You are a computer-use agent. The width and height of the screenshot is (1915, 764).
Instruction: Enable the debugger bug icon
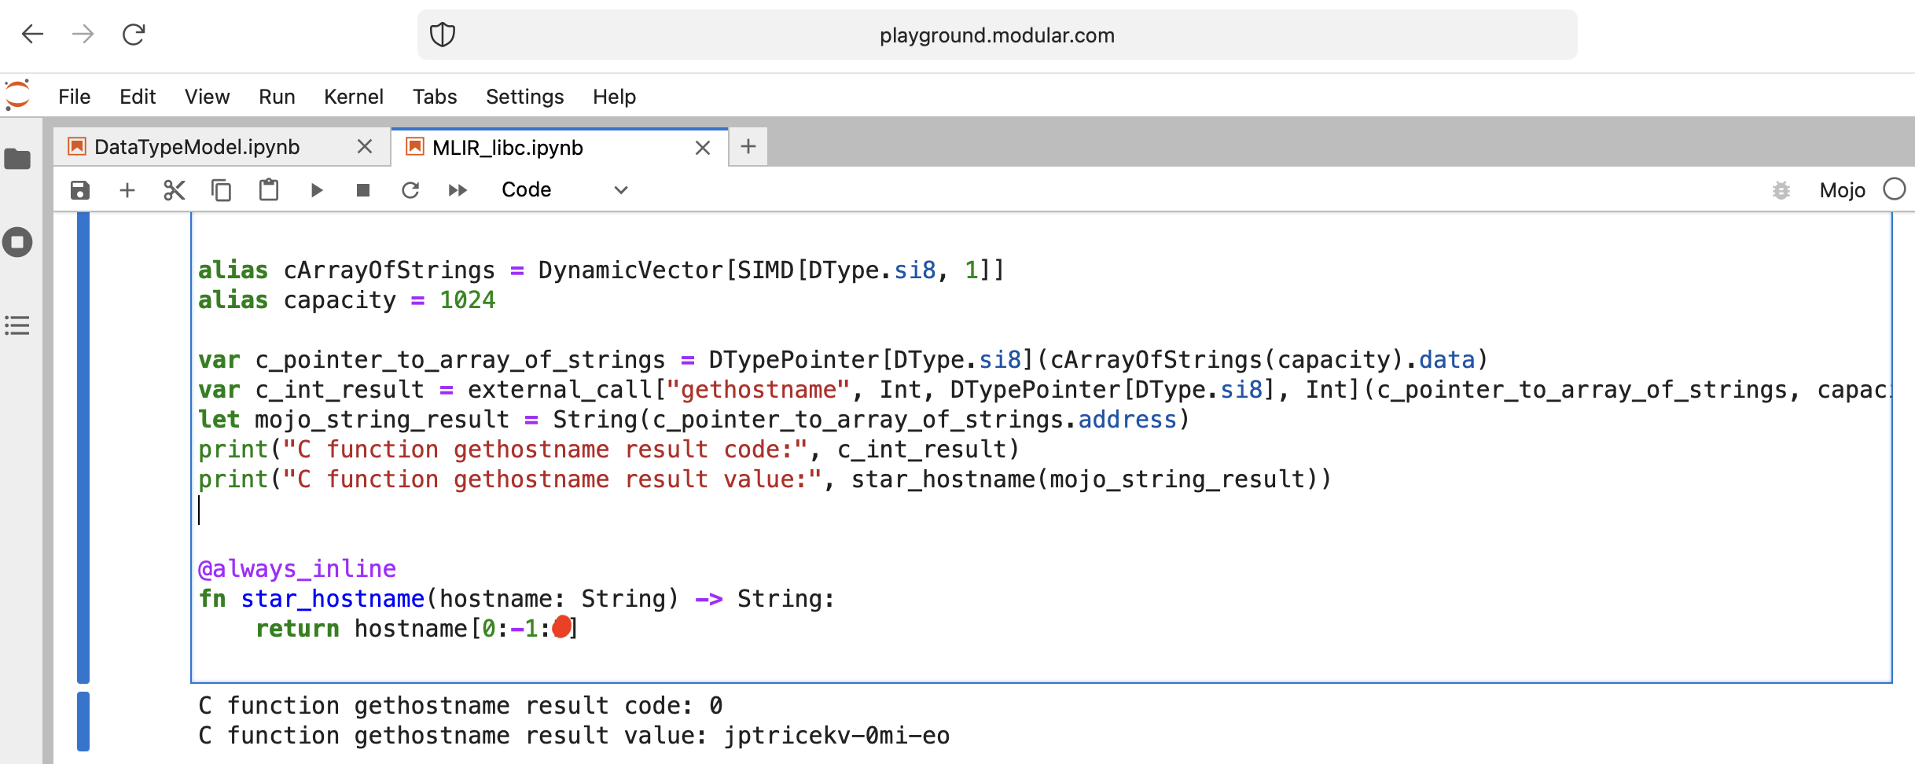coord(1781,190)
